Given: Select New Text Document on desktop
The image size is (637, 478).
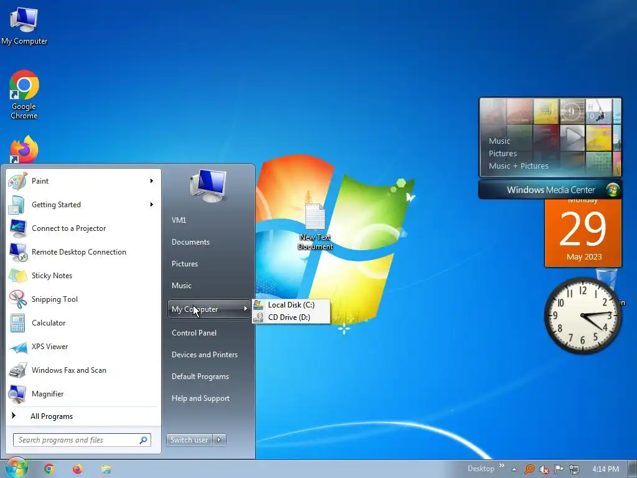Looking at the screenshot, I should click(315, 227).
